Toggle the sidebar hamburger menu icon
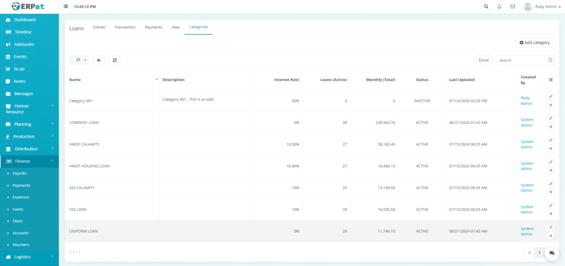The width and height of the screenshot is (565, 266). (66, 7)
